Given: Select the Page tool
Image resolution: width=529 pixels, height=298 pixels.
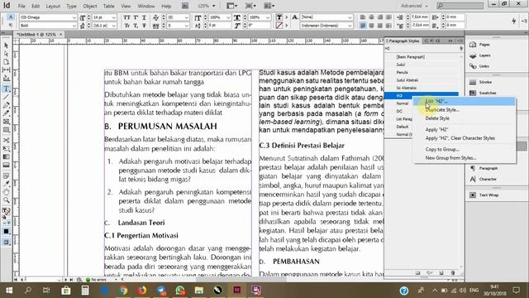Looking at the screenshot, I should [x=6, y=62].
